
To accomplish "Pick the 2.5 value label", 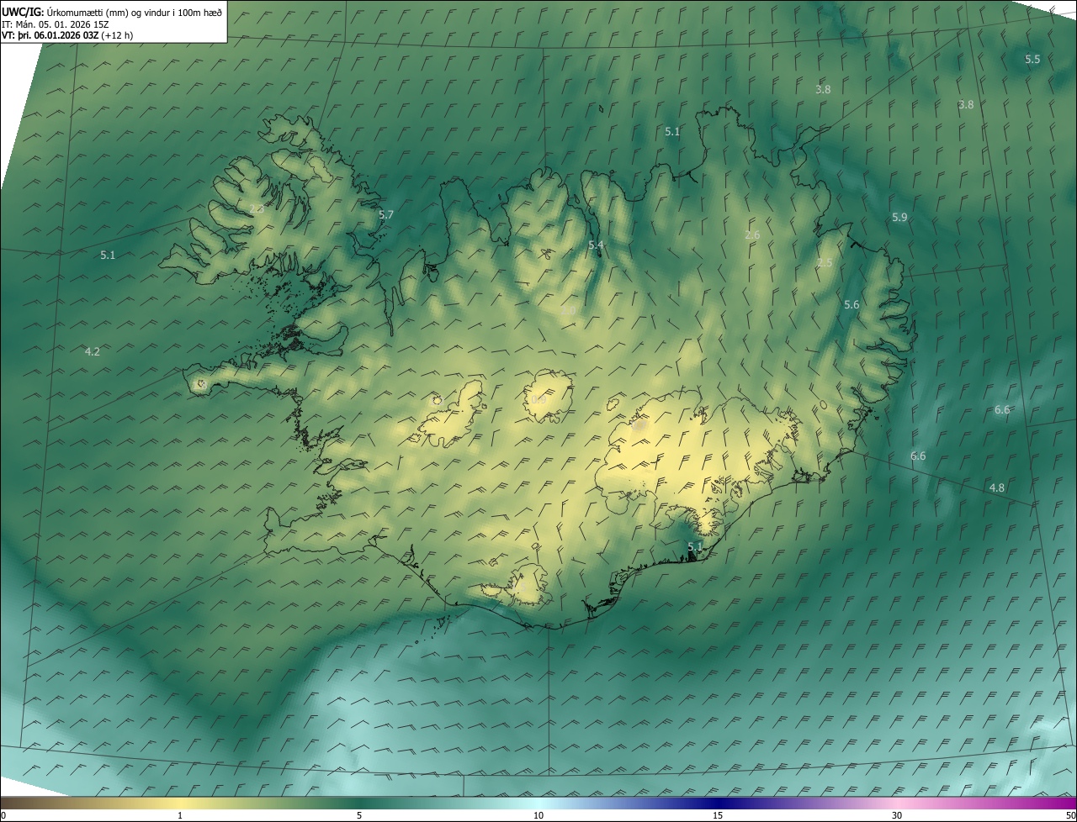I will pos(825,263).
